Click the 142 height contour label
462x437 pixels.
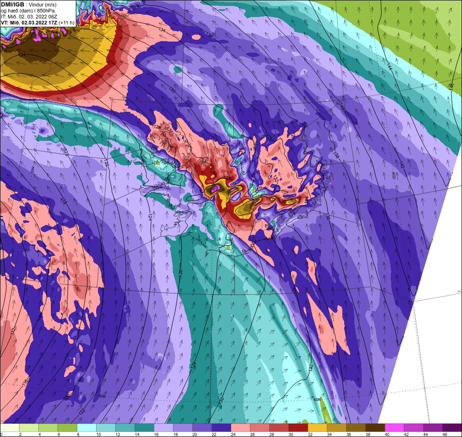point(402,165)
